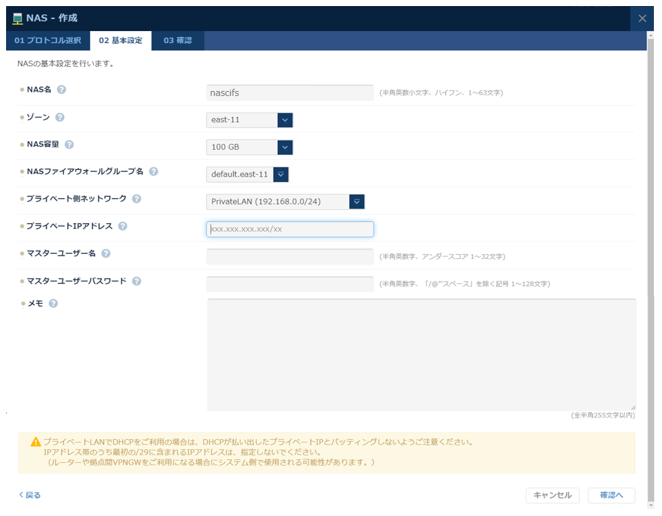Click the プライベートIPアドレス input field
This screenshot has width=662, height=516.
pyautogui.click(x=289, y=229)
